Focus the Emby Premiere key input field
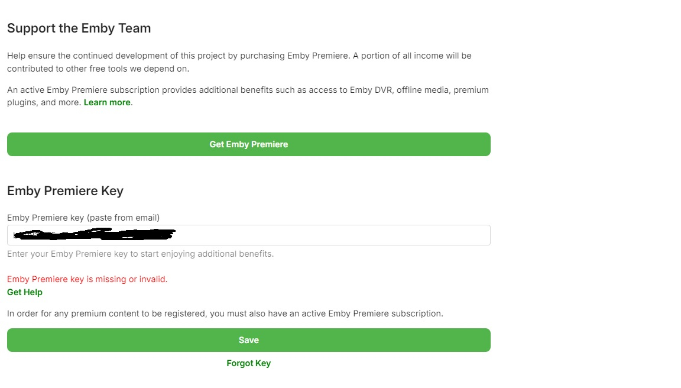681x388 pixels. pos(331,235)
